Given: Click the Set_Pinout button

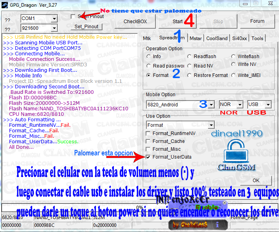Looking at the screenshot, I should [87, 27].
